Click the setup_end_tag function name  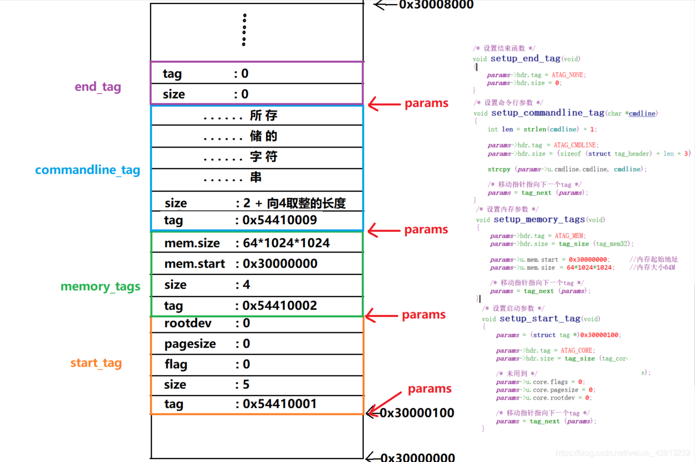[x=525, y=58]
